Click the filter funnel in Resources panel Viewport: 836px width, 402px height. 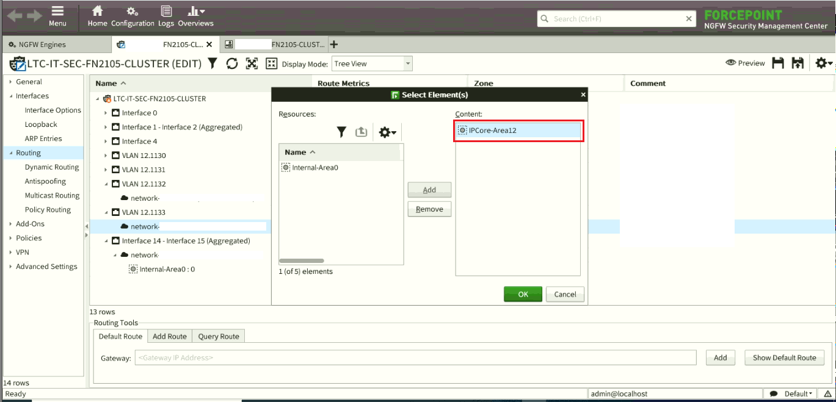pyautogui.click(x=341, y=132)
